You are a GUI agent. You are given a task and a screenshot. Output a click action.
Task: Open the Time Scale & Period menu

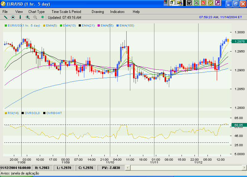coord(66,12)
